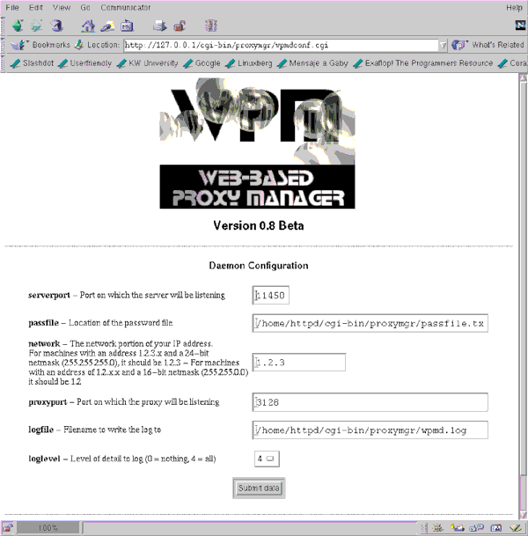Click the proxyport input field
Screen dimensions: 528x536
pyautogui.click(x=370, y=402)
